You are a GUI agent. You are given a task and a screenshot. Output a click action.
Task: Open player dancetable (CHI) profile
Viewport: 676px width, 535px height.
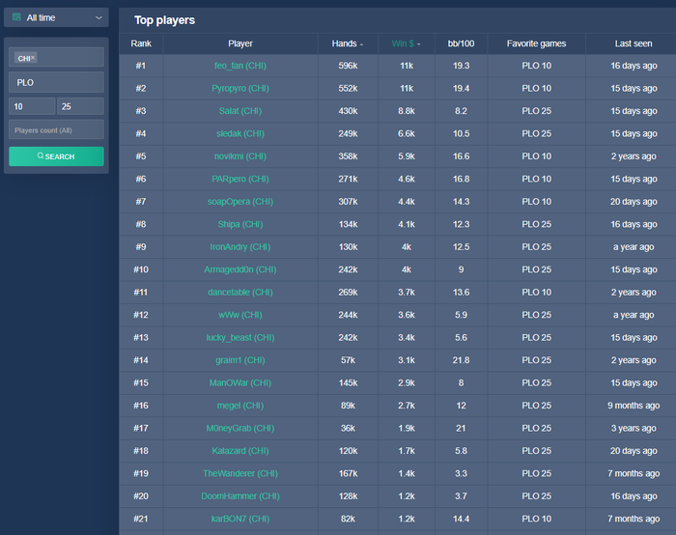(240, 292)
